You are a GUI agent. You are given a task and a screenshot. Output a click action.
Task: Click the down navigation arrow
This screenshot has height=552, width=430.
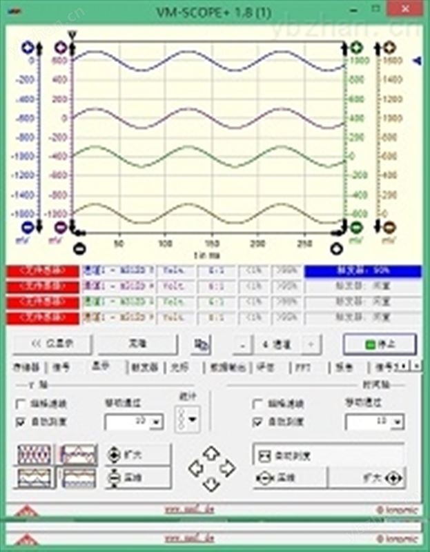pos(211,484)
